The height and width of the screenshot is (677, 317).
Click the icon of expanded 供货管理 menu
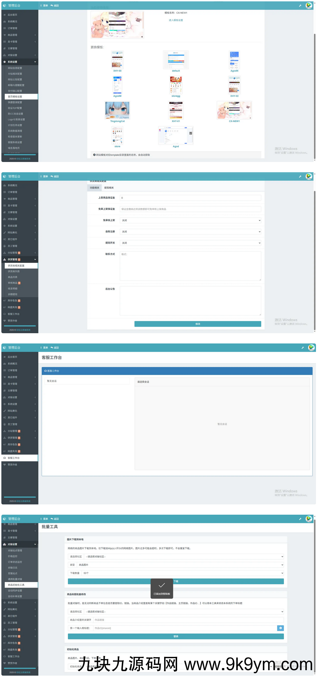[4, 259]
